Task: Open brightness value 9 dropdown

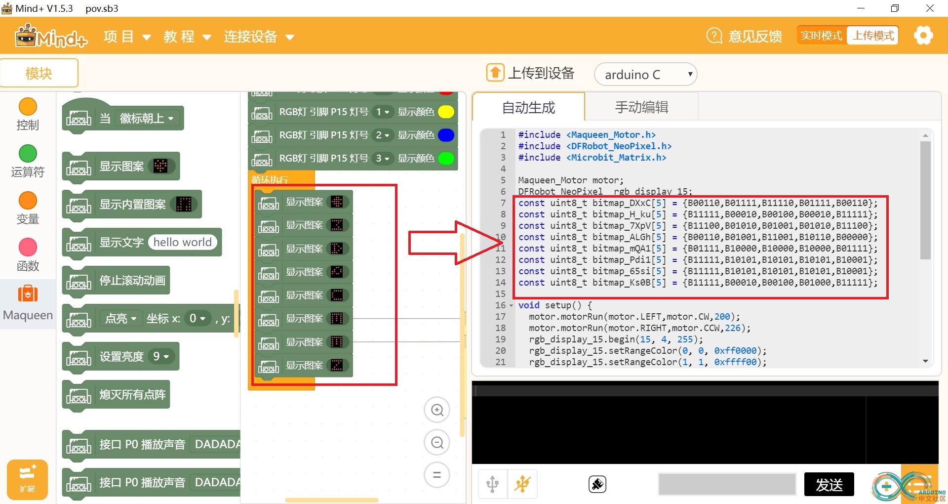Action: [x=161, y=356]
